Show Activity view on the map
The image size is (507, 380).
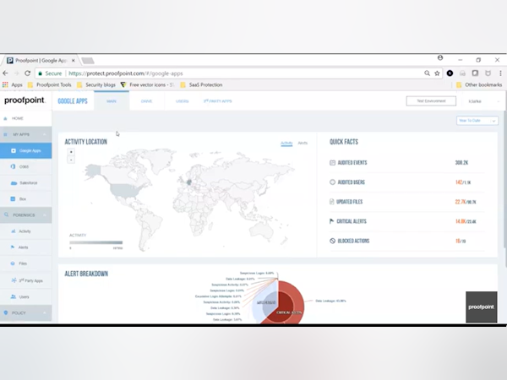286,143
